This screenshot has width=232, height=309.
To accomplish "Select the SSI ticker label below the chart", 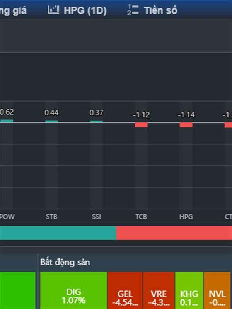I will click(96, 217).
